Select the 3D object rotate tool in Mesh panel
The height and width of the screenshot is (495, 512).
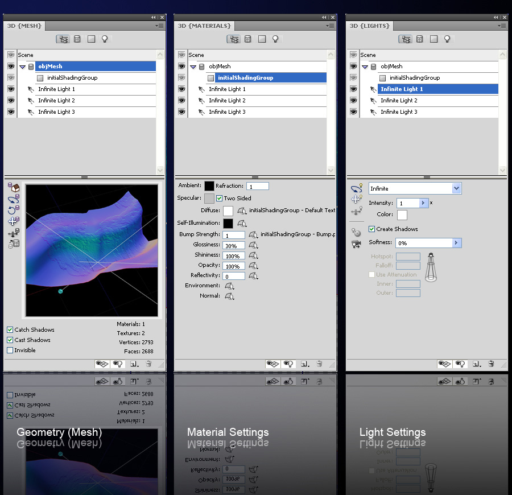(14, 199)
